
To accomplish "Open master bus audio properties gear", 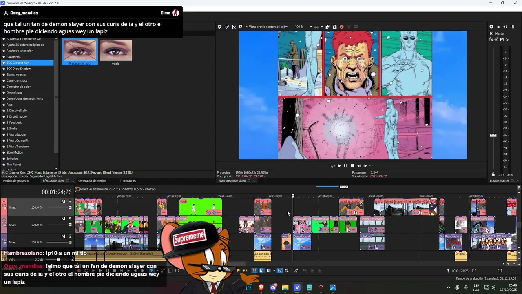I will pyautogui.click(x=491, y=27).
